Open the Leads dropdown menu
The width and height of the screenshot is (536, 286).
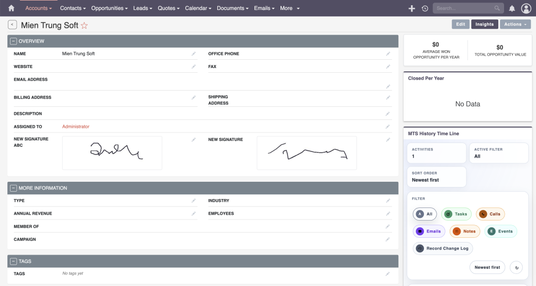(142, 8)
